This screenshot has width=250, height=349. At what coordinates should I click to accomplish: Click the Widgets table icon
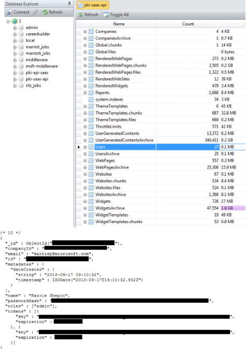coord(91,201)
